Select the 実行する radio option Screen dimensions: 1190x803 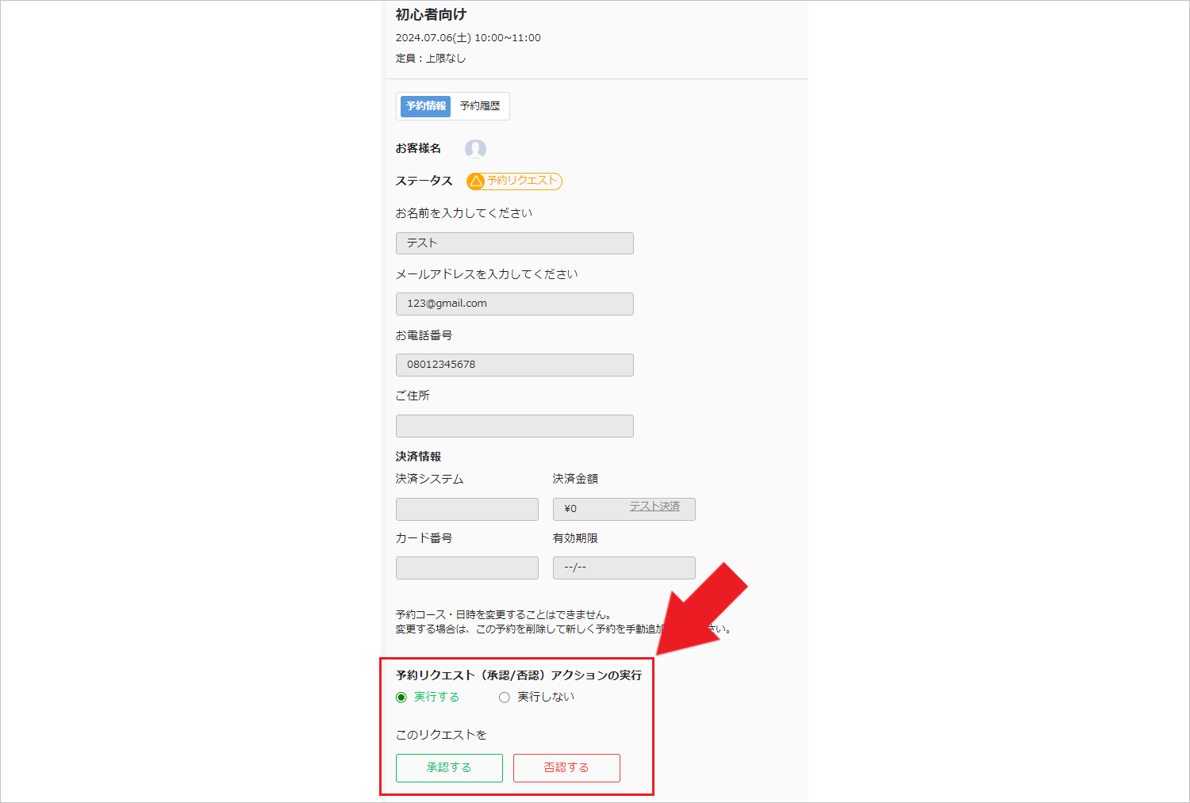(x=401, y=697)
